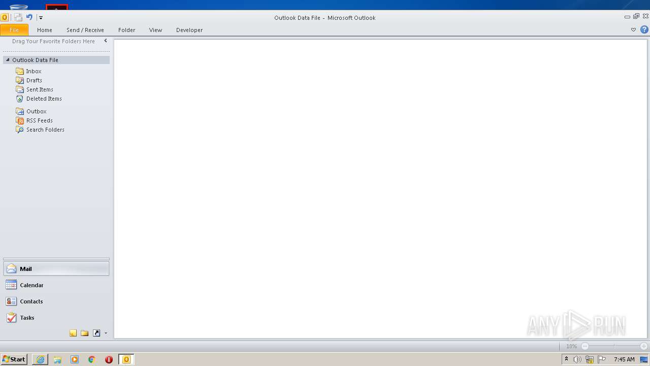650x366 pixels.
Task: Open the Outbox folder
Action: (x=37, y=111)
